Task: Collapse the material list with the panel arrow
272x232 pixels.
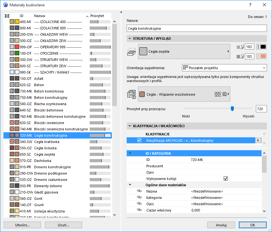Action: [121, 12]
